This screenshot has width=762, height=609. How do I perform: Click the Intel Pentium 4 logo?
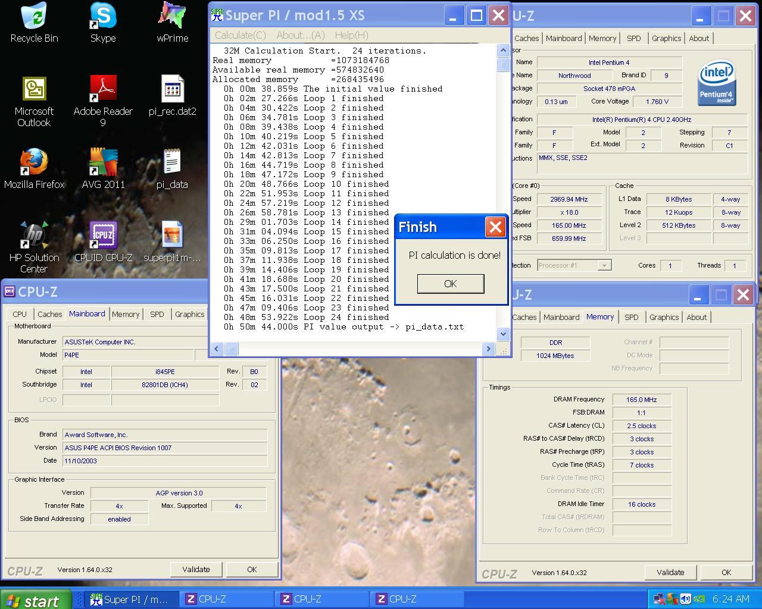pos(717,83)
